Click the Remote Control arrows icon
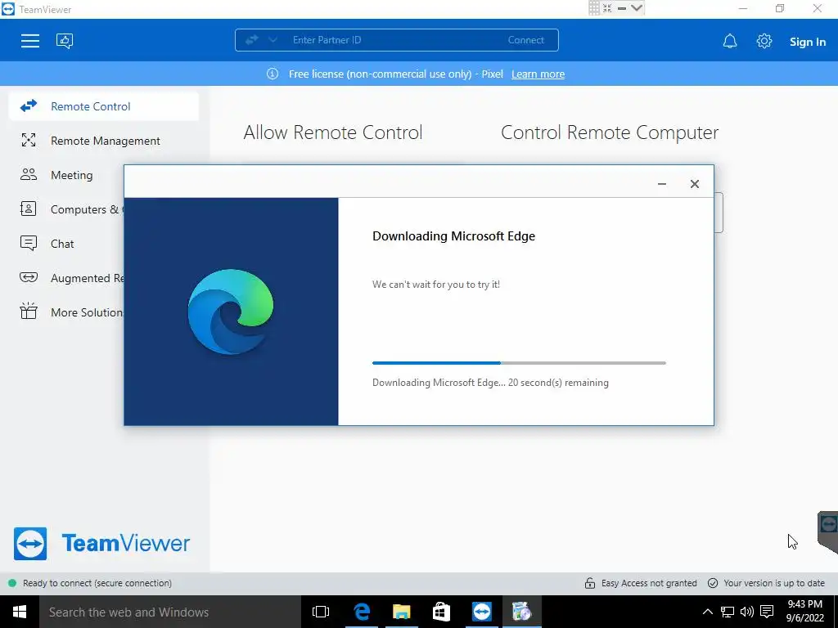Viewport: 838px width, 628px height. click(29, 105)
